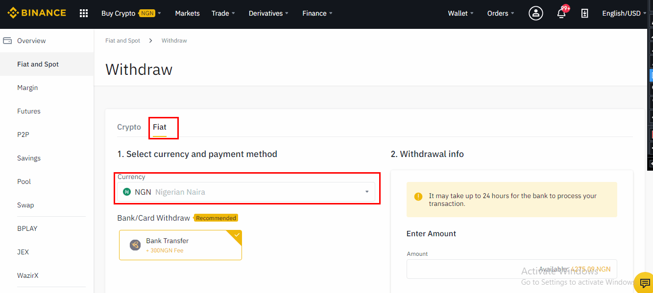Click the Fiat and Spot breadcrumb link

tap(122, 41)
